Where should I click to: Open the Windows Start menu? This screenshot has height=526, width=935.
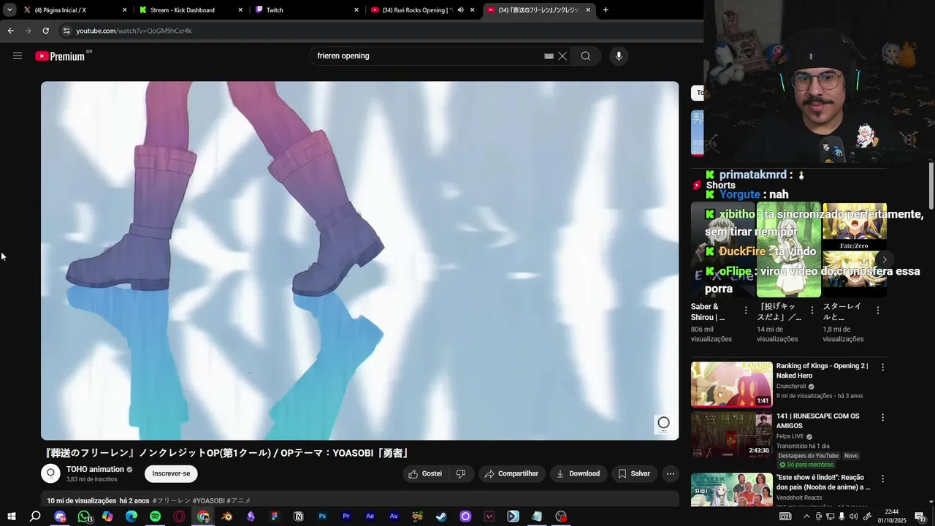pyautogui.click(x=12, y=517)
